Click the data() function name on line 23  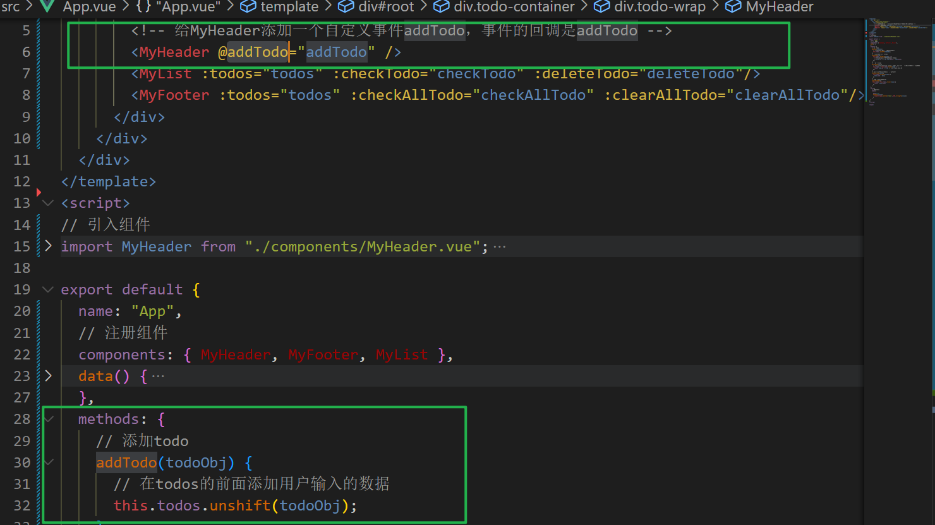[95, 376]
